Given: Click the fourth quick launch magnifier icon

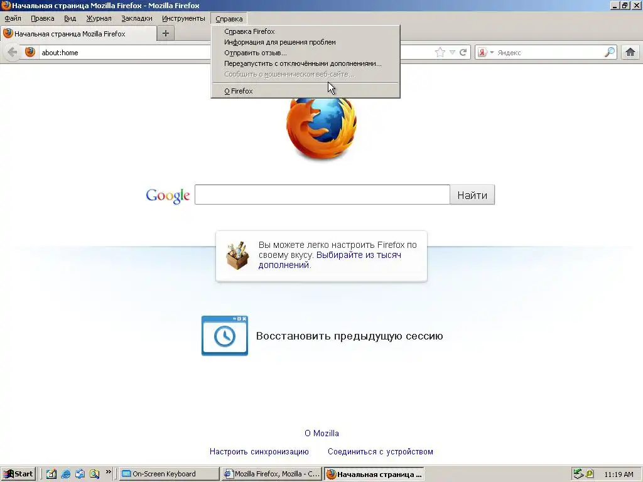Looking at the screenshot, I should 94,474.
